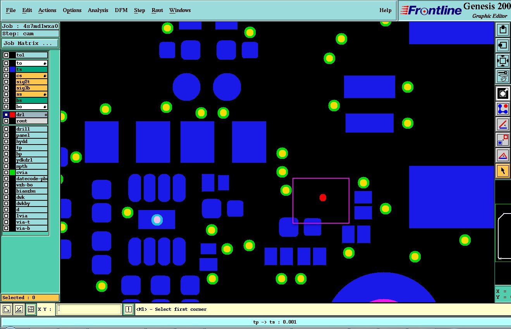Select the white circle-with-arrow feature icon
The height and width of the screenshot is (329, 511).
pos(503,93)
